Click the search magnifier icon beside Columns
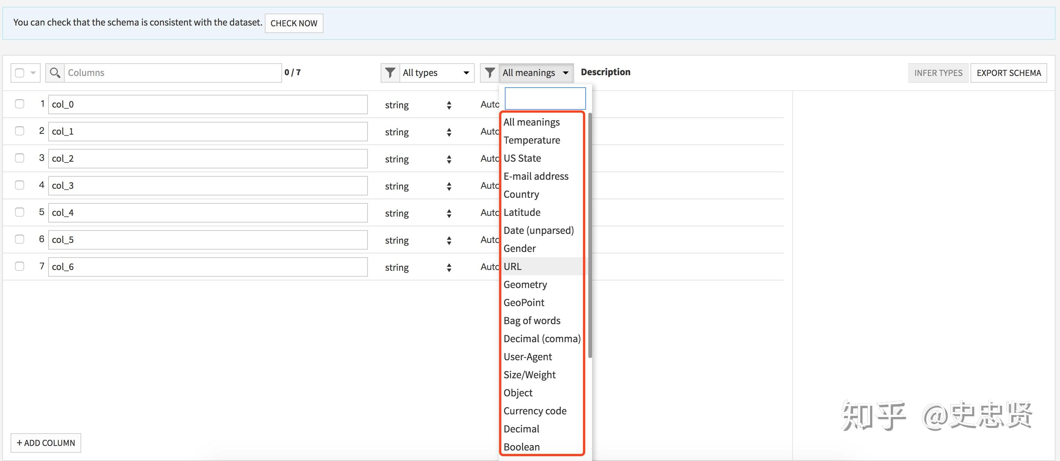Screen dimensions: 1060x461 pyautogui.click(x=55, y=73)
